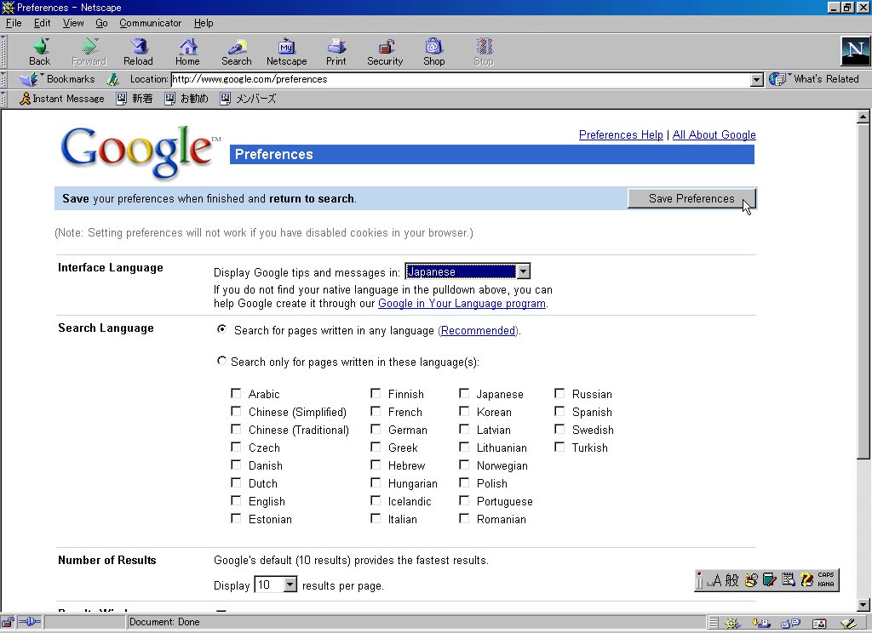Open the メンバーズ personal toolbar bookmark
Image resolution: width=872 pixels, height=633 pixels.
248,99
